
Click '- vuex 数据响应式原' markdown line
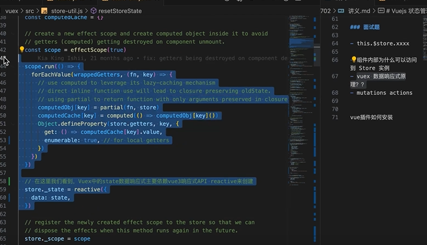(x=378, y=76)
